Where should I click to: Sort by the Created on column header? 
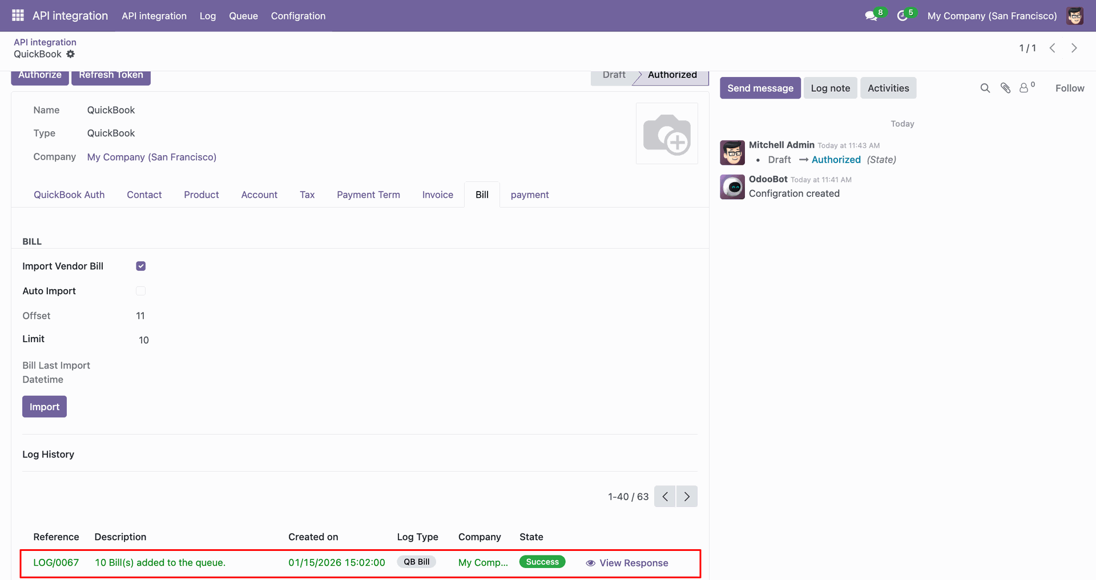pos(313,537)
